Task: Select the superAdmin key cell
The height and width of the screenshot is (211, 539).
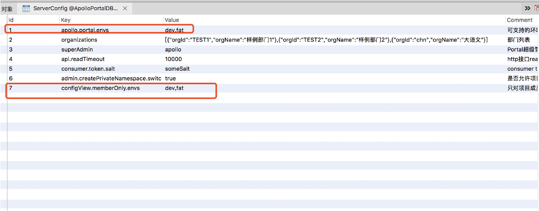Action: coord(111,50)
